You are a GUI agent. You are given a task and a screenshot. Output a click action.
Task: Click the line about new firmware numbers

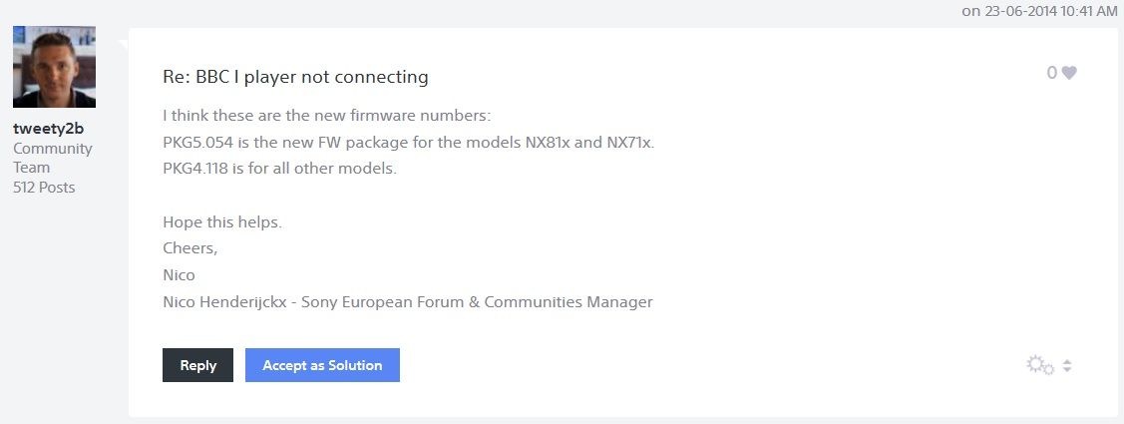[x=326, y=116]
